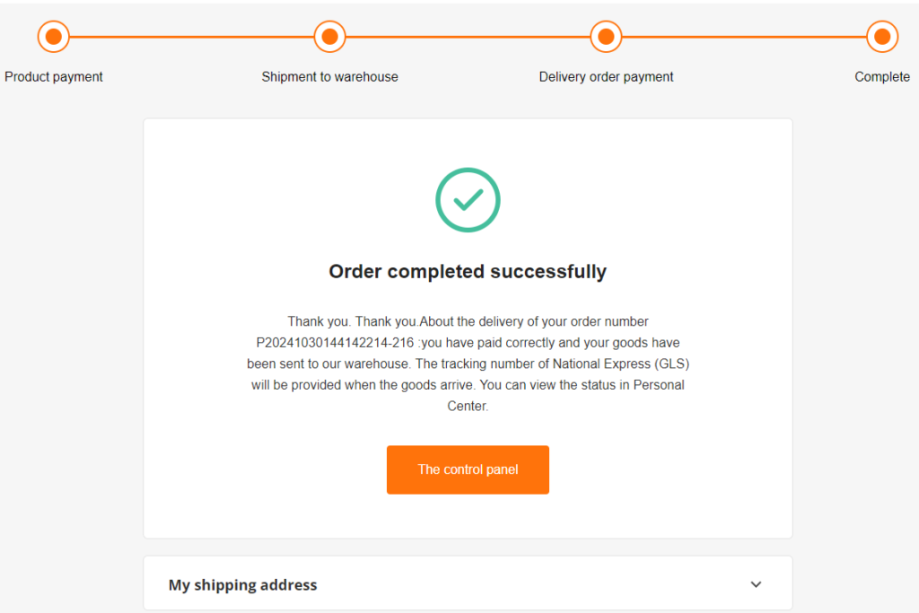Expand the My shipping address chevron
The width and height of the screenshot is (919, 613).
pyautogui.click(x=756, y=584)
